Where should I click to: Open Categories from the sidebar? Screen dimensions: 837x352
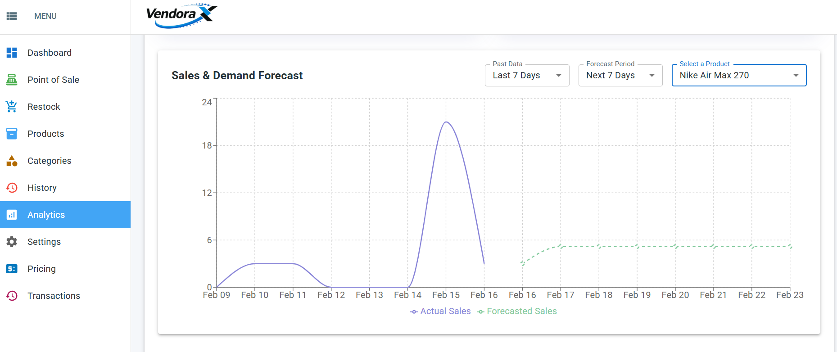click(65, 161)
